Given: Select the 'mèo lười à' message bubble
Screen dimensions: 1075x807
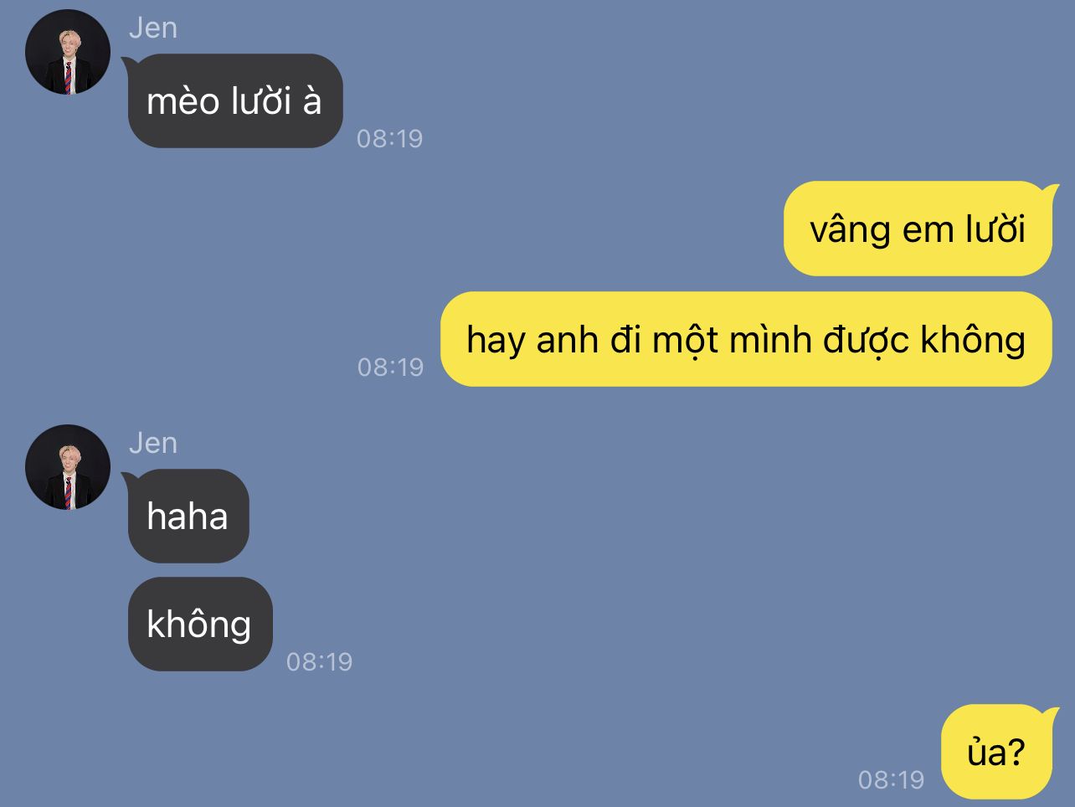Looking at the screenshot, I should pos(235,101).
